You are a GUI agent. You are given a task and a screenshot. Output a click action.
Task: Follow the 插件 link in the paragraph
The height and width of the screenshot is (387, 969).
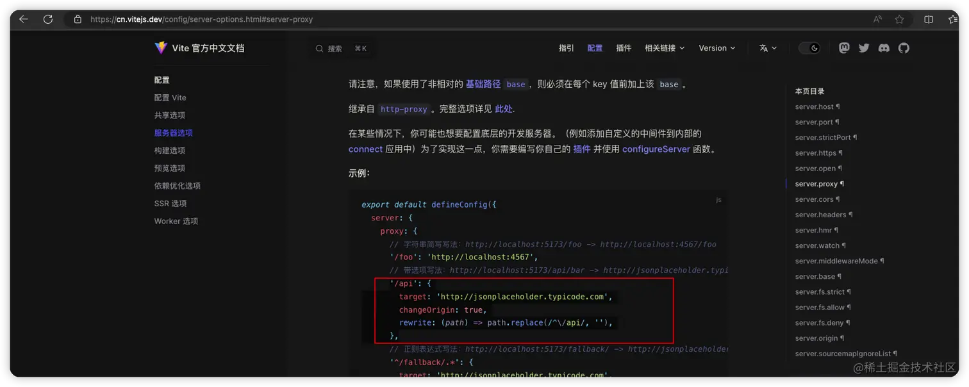[582, 149]
